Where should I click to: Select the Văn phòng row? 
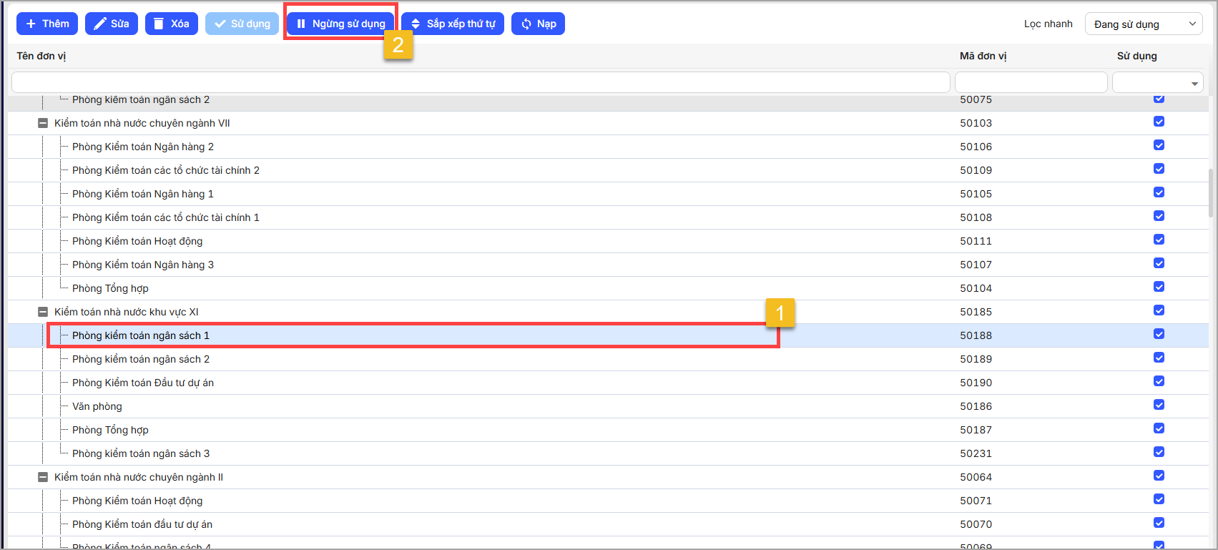[97, 406]
